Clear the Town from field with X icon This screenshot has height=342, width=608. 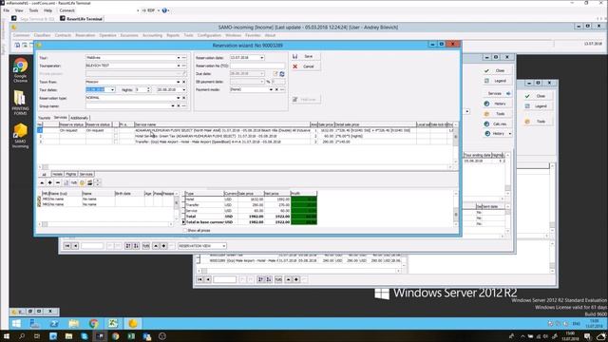(183, 83)
